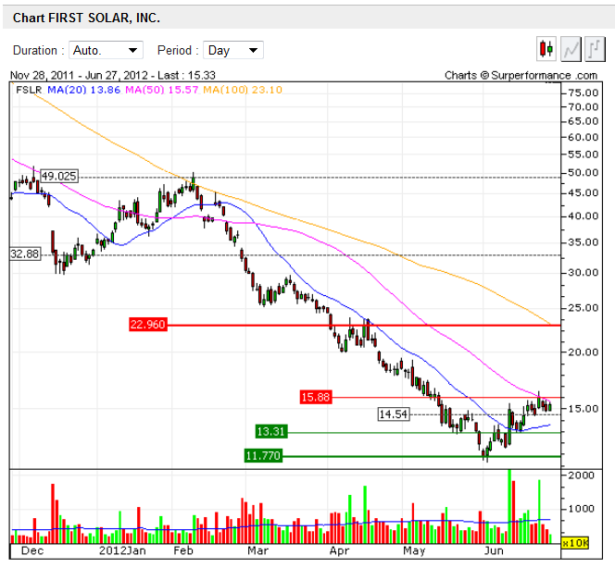The image size is (615, 568).
Task: Click the 14.54 price level label
Action: (394, 414)
